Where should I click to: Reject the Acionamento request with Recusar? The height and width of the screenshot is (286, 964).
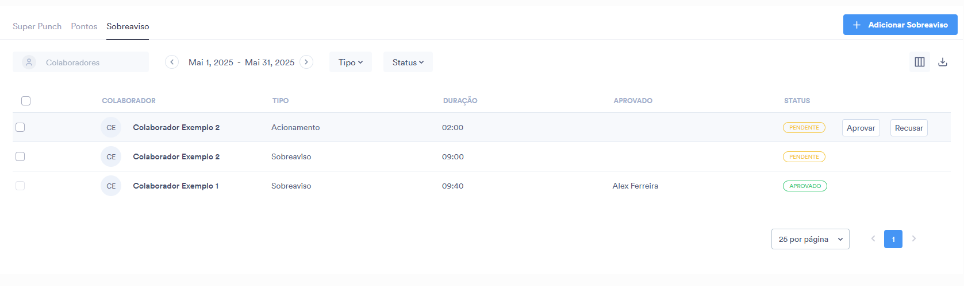pos(909,128)
